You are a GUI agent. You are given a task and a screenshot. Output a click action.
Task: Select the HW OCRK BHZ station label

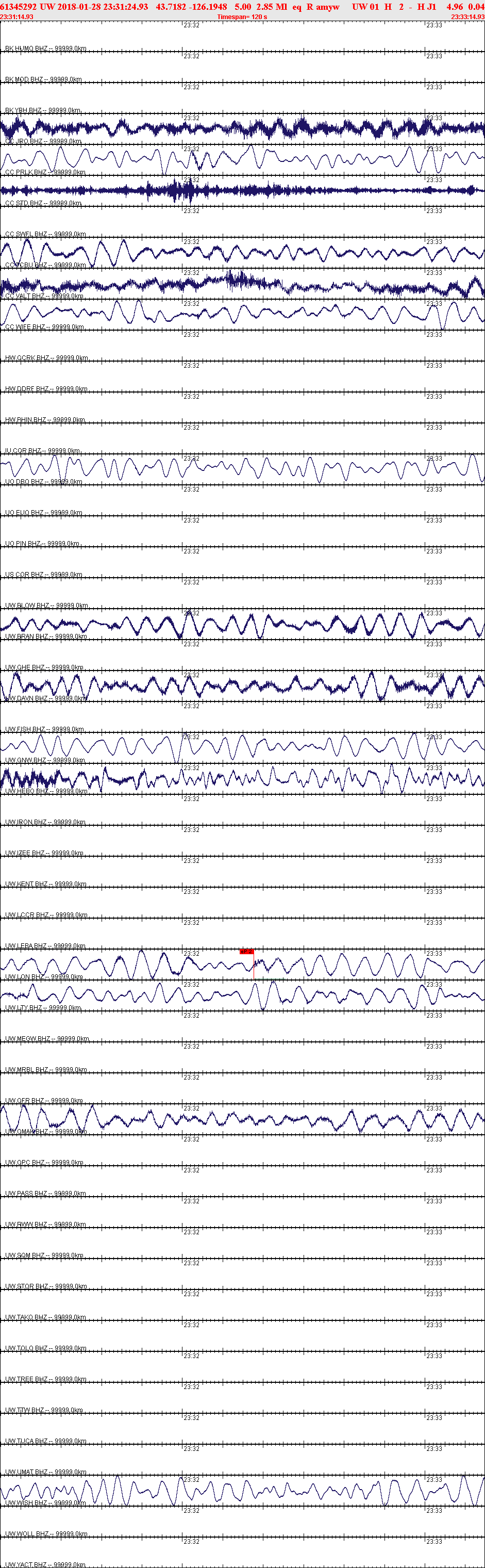click(x=46, y=358)
